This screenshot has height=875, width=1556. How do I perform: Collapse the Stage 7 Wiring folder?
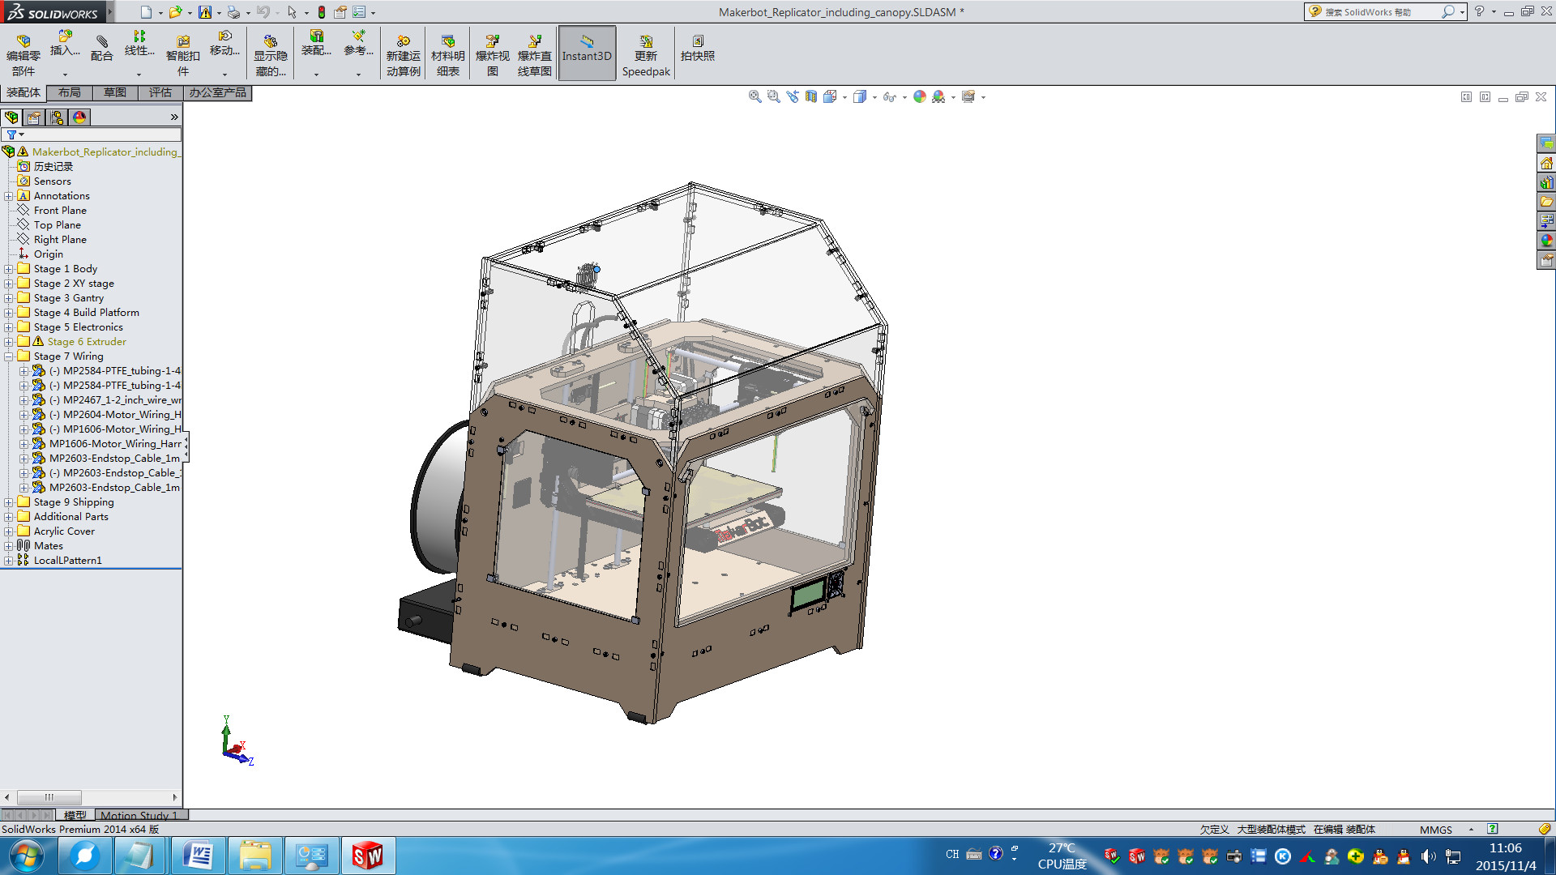tap(7, 356)
